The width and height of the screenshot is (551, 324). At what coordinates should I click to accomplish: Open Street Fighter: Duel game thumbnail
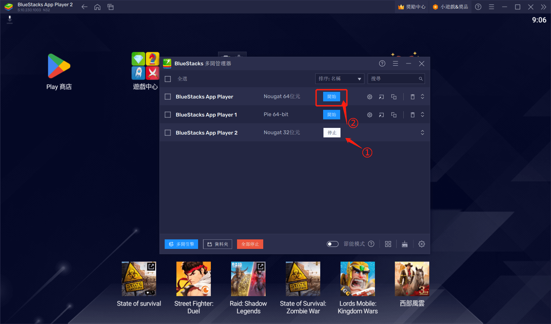click(x=193, y=279)
